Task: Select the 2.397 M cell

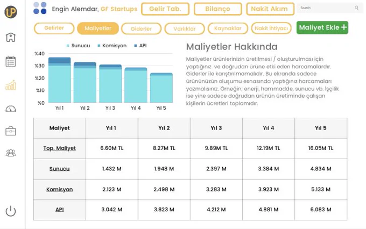Action: (216, 169)
